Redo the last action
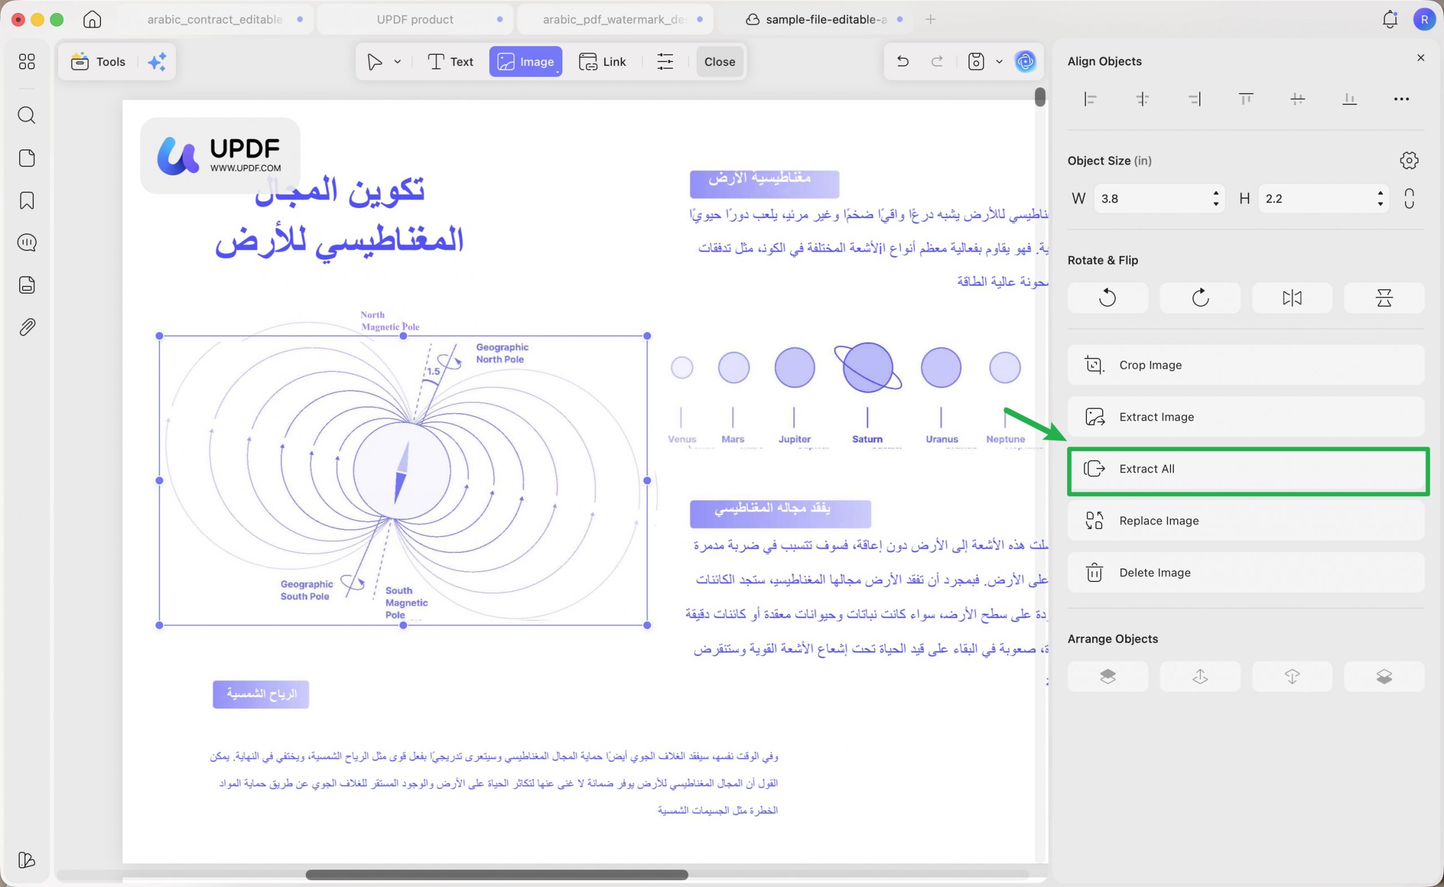This screenshot has width=1444, height=887. [x=937, y=61]
